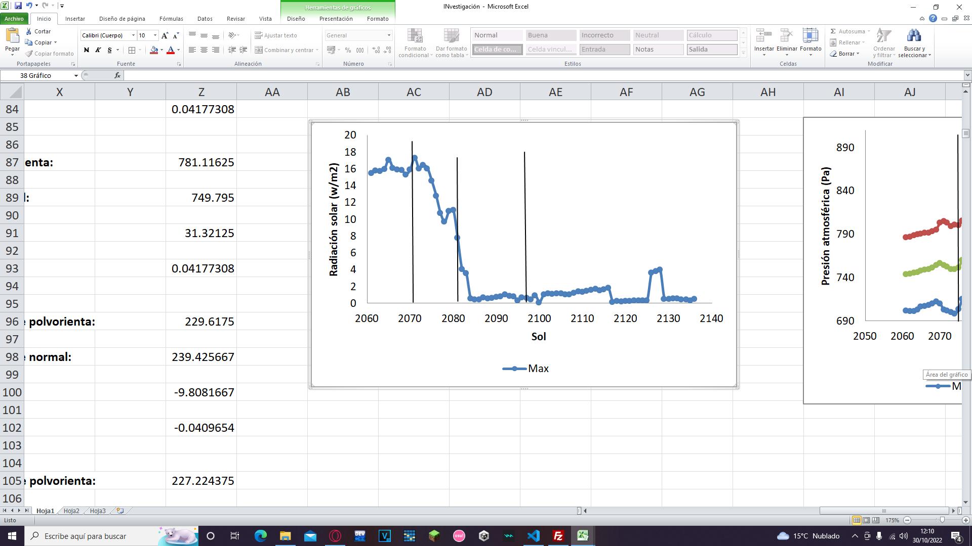Click the center text alignment icon
The height and width of the screenshot is (546, 972).
click(x=204, y=50)
